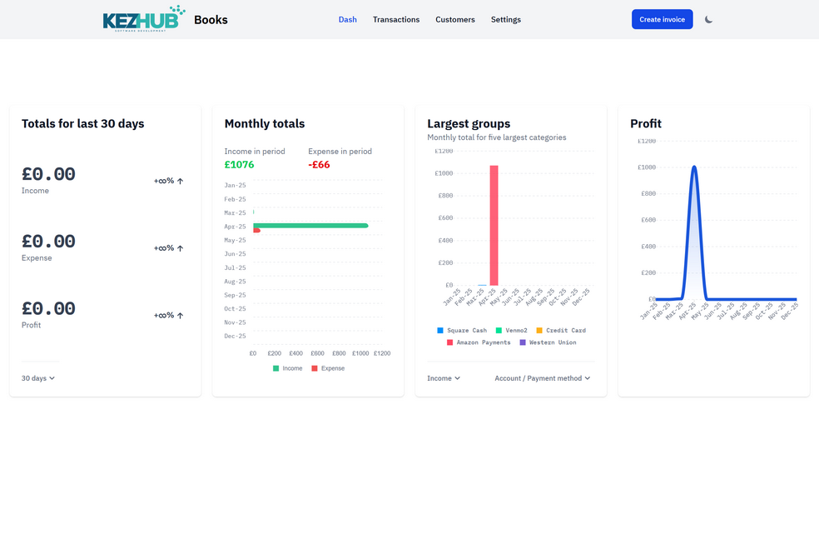Click the Western Union legend item

click(x=547, y=342)
